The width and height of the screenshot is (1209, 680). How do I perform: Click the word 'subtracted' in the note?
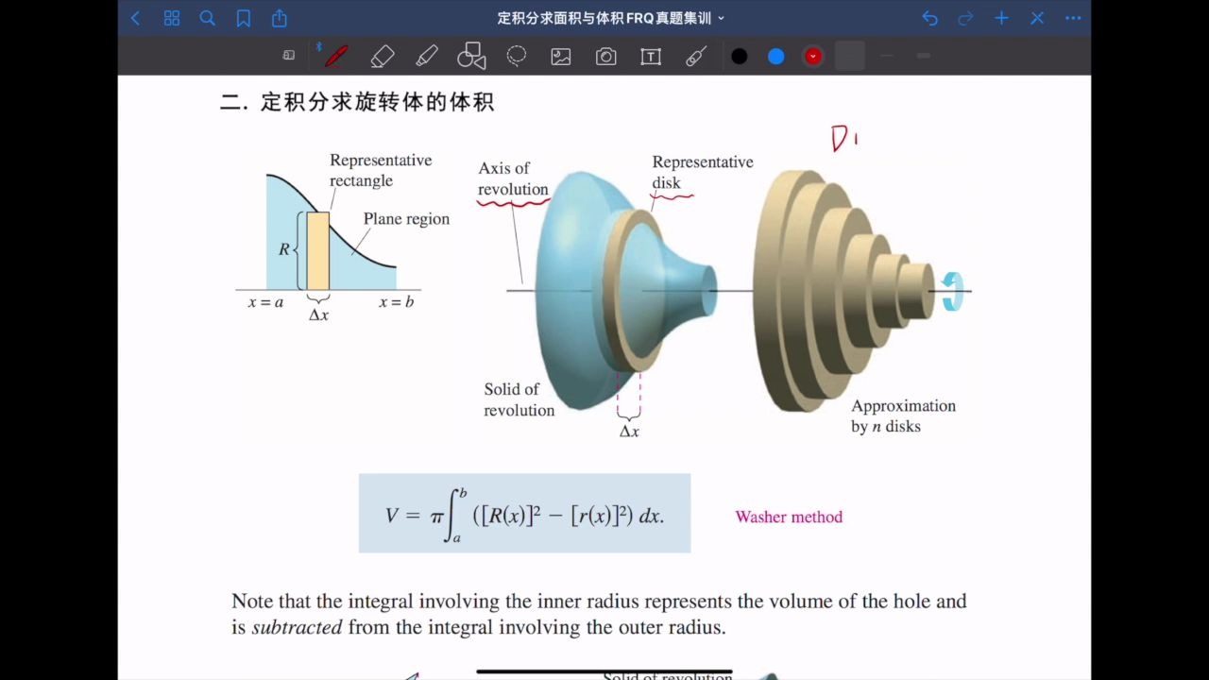point(297,627)
